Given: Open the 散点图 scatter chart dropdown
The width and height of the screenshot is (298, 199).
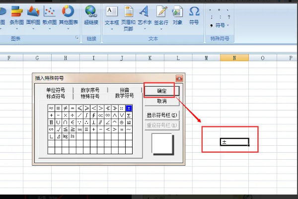Looking at the screenshot, I should [x=50, y=29].
